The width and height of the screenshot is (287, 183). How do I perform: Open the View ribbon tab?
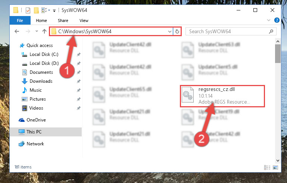tap(84, 20)
